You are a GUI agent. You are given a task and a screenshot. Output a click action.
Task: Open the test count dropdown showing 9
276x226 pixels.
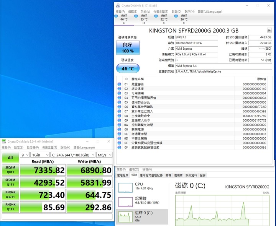click(x=25, y=155)
